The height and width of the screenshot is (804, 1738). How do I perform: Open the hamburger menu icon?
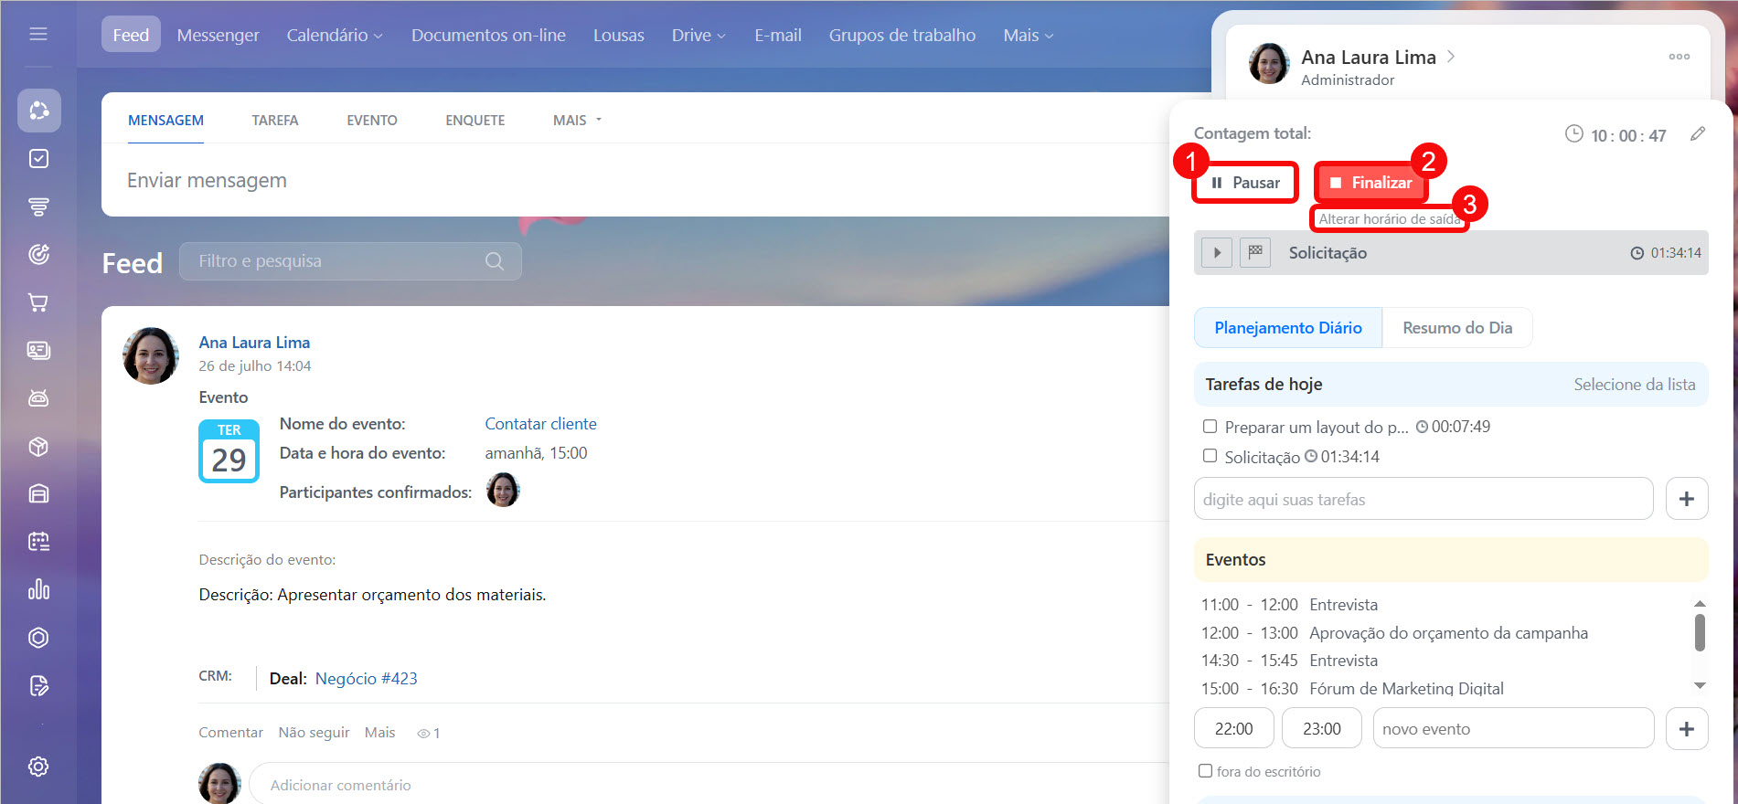coord(38,34)
